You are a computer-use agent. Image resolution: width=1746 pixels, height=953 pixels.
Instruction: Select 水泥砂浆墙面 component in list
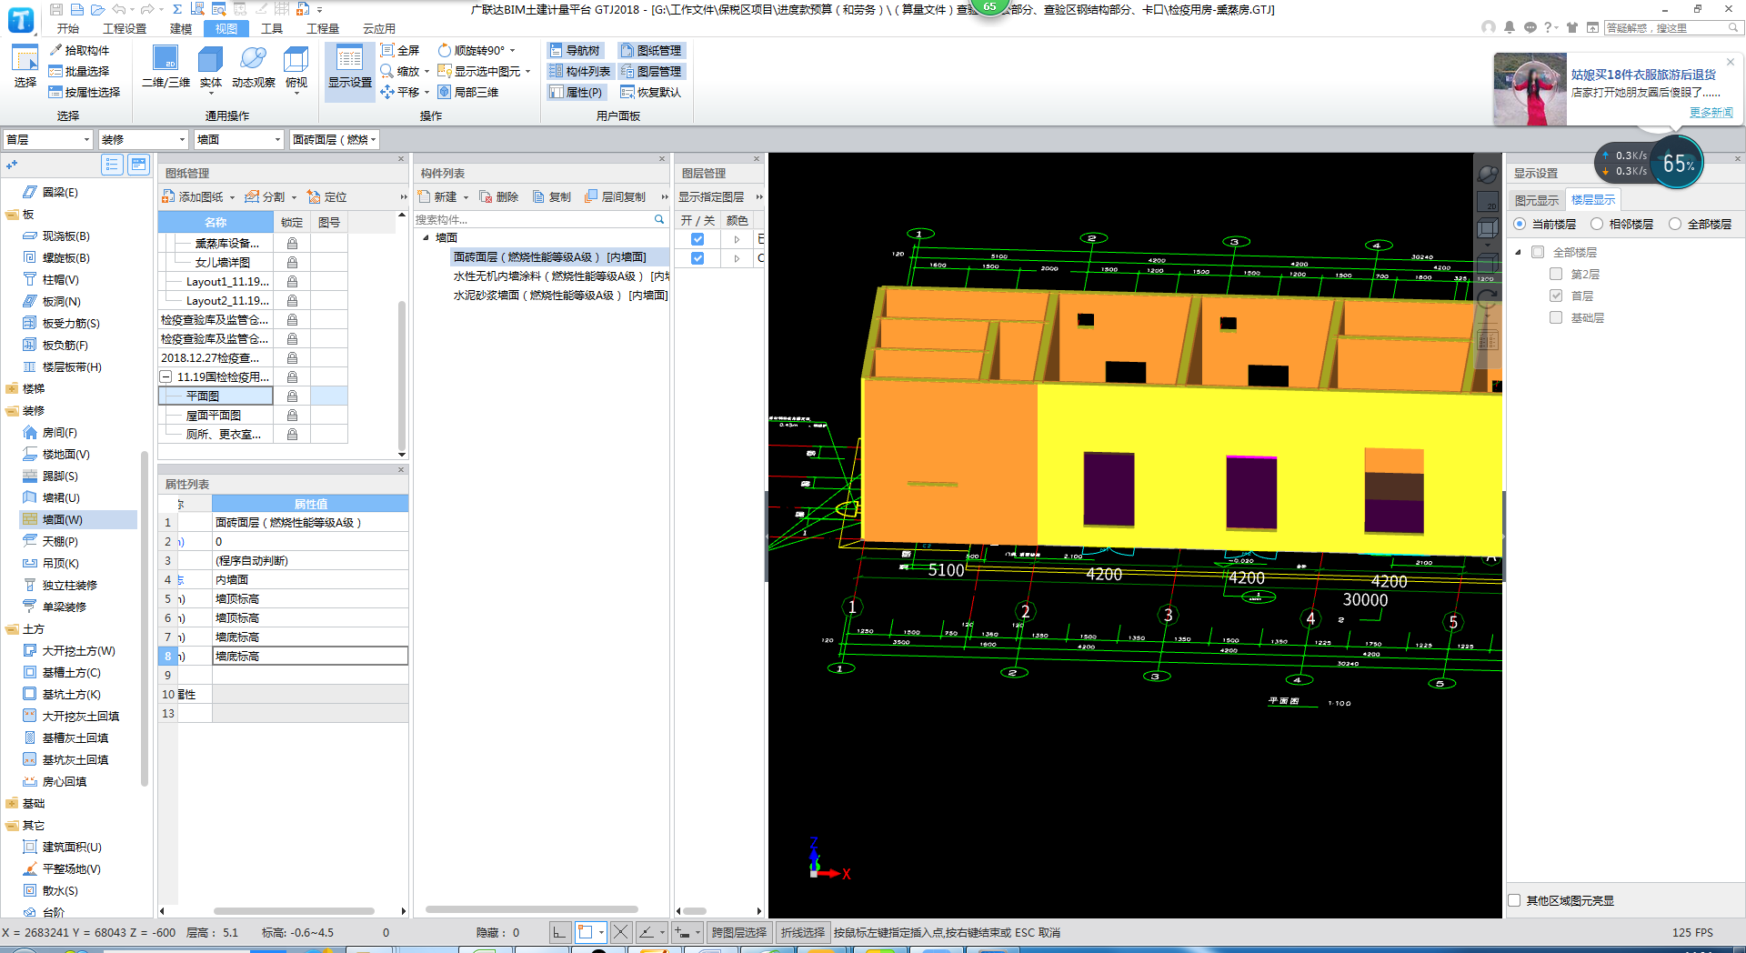click(560, 296)
